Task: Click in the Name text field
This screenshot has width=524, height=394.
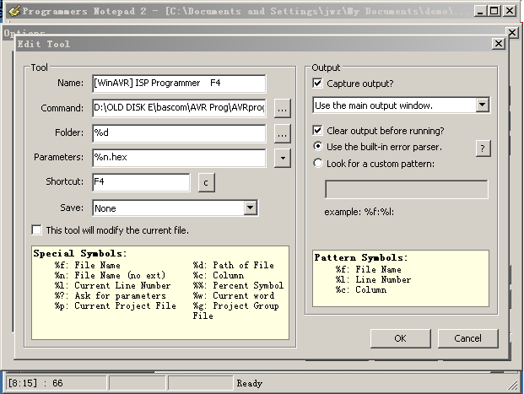Action: 179,84
